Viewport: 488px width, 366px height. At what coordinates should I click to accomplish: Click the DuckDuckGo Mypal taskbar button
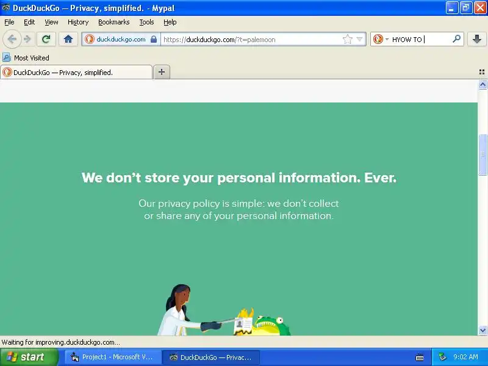pos(211,357)
